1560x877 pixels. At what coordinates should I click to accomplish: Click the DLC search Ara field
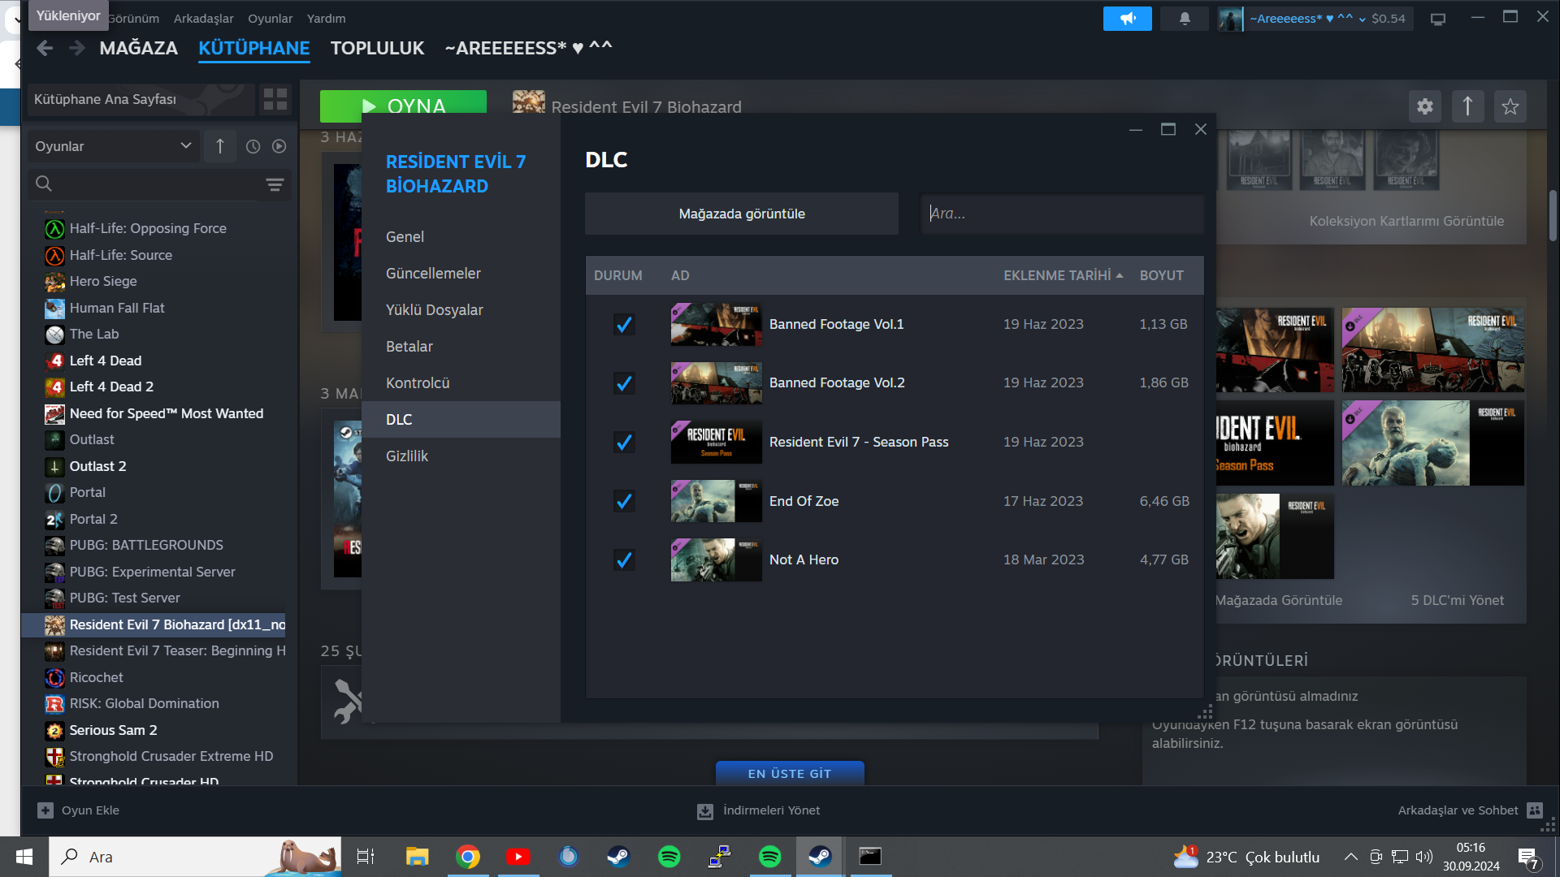pos(1061,214)
